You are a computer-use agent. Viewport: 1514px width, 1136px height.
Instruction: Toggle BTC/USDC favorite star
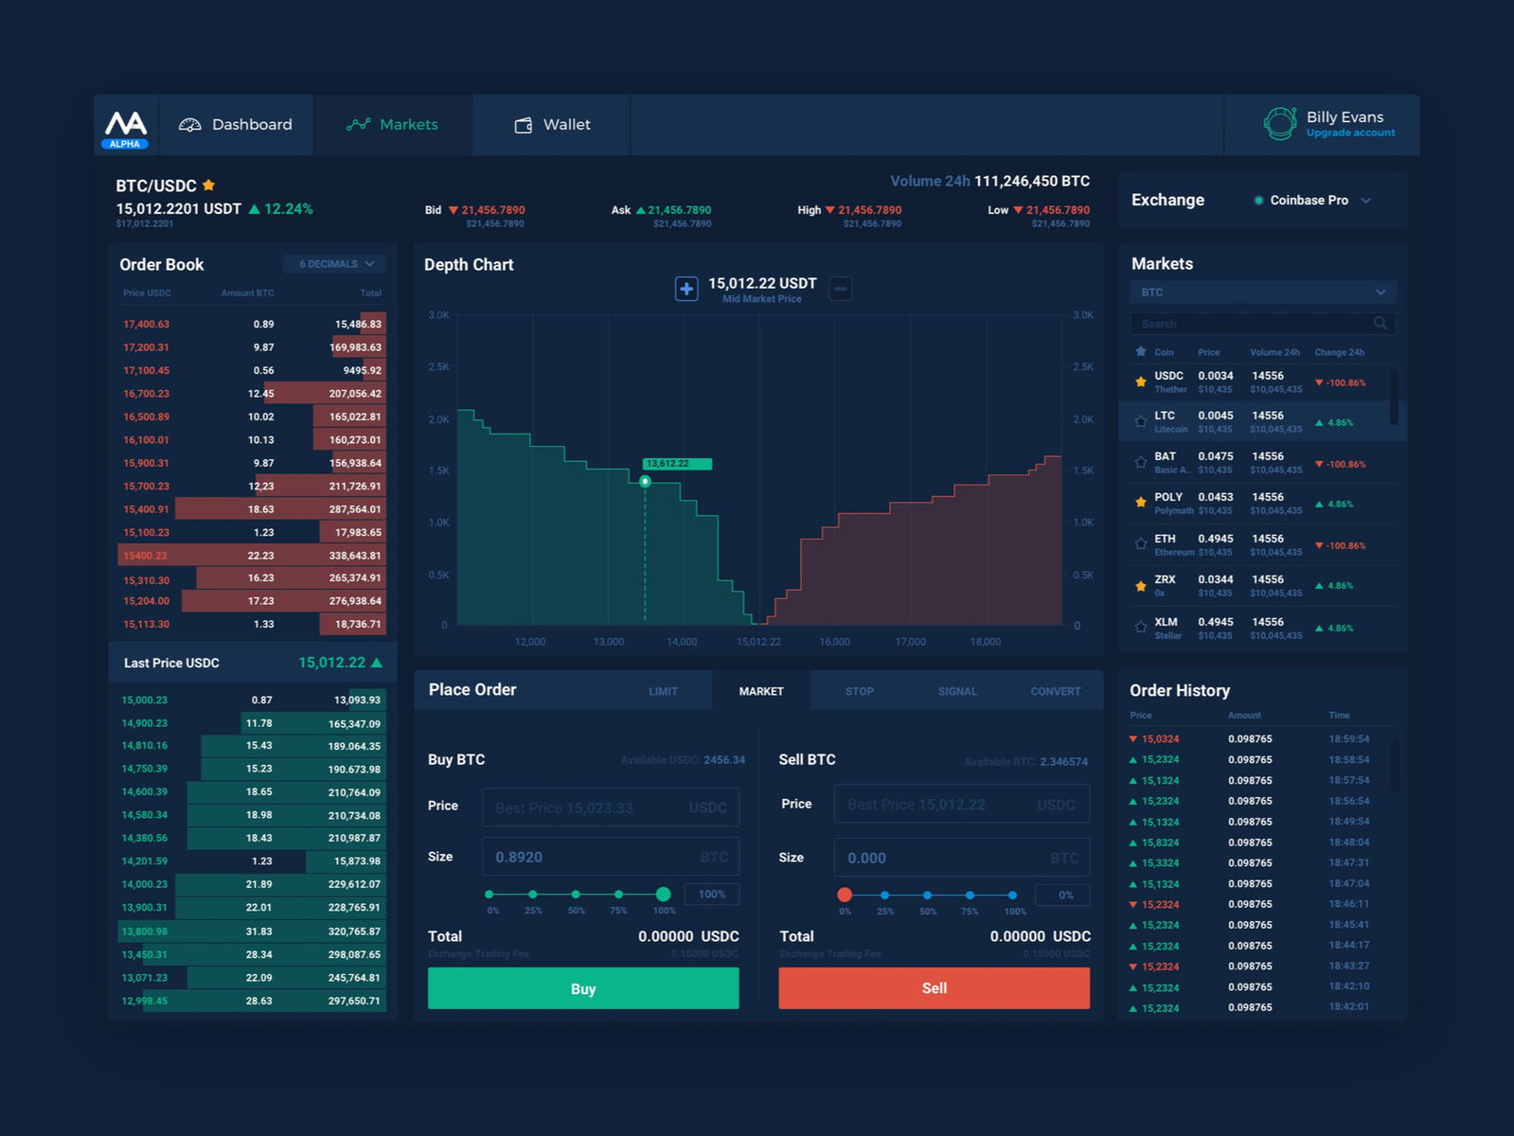(x=208, y=185)
